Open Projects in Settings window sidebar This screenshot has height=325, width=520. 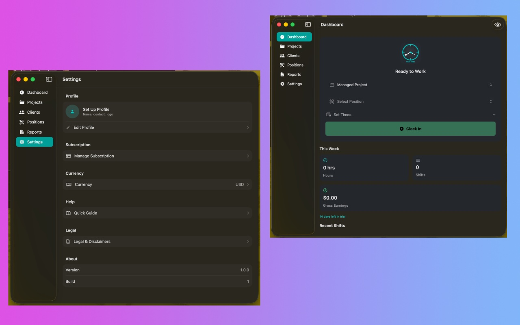(35, 102)
